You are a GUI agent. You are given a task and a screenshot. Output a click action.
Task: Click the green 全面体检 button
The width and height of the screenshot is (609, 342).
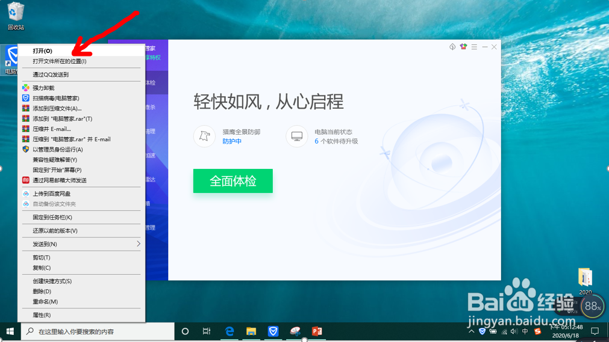coord(233,181)
